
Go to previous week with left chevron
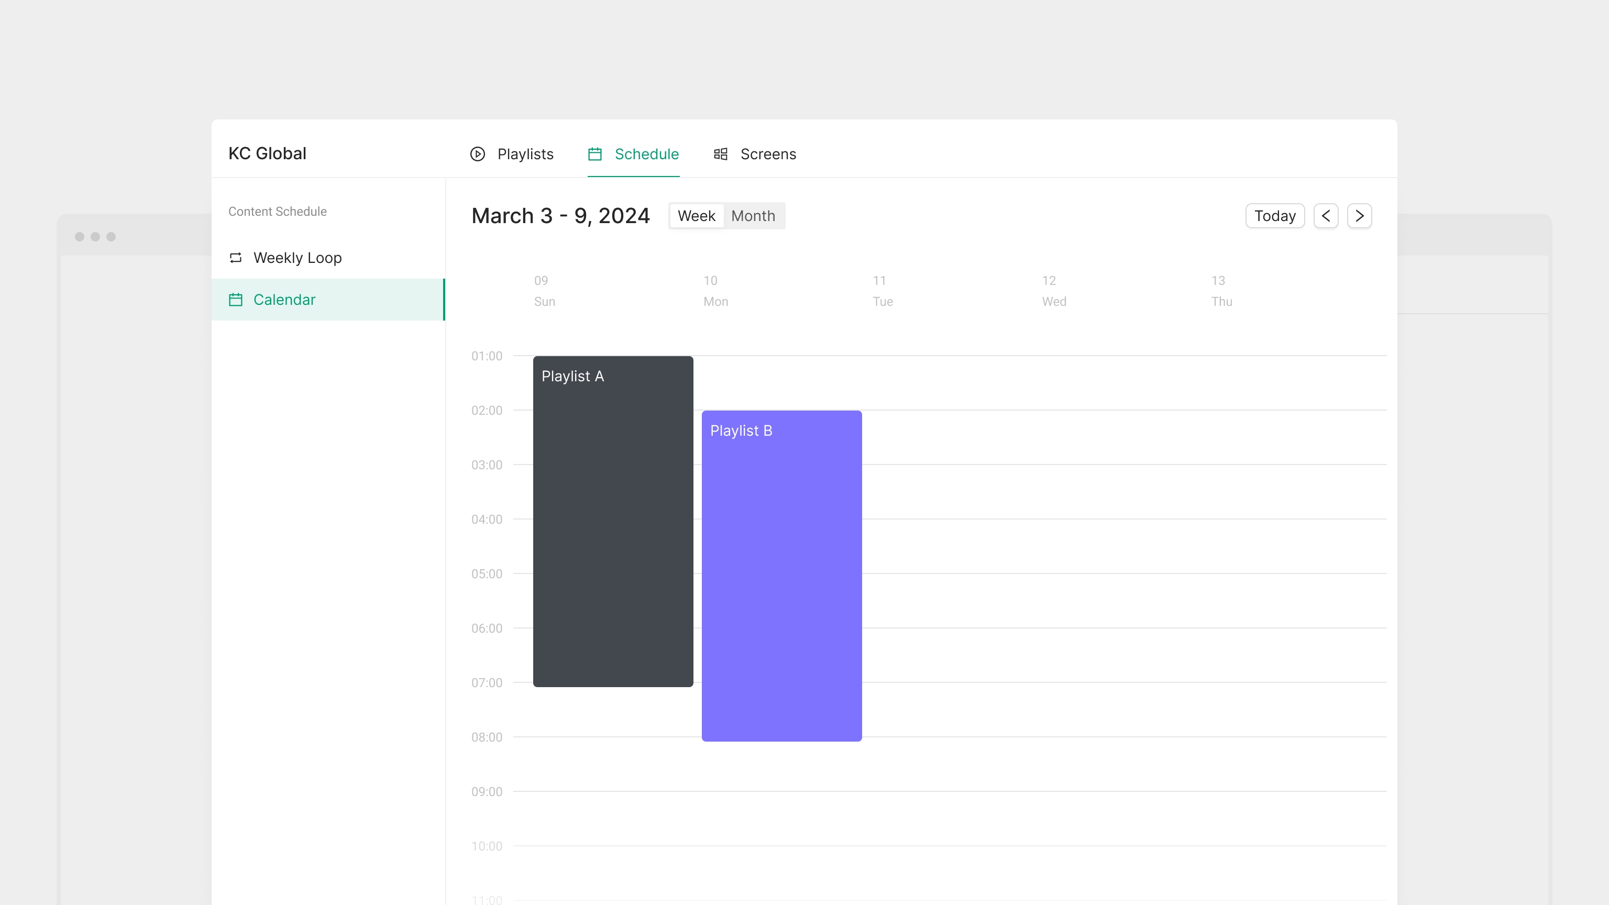click(1326, 215)
